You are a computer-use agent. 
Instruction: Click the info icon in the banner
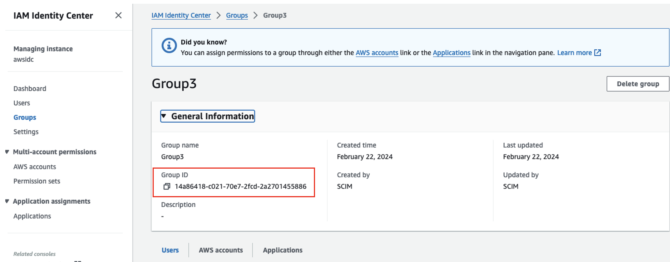(169, 46)
